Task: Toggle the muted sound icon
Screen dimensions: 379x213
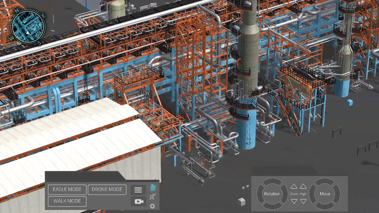Action: pos(153,197)
